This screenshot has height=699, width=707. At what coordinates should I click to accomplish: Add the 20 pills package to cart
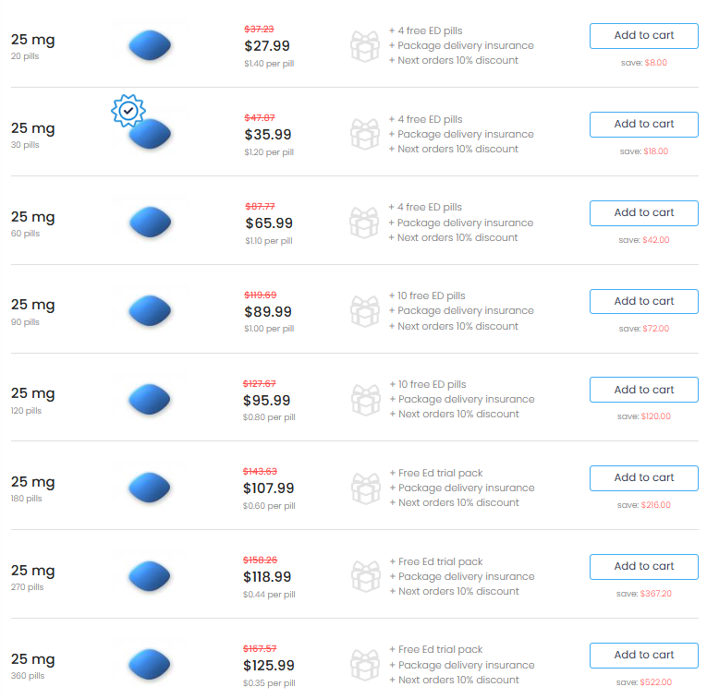643,36
